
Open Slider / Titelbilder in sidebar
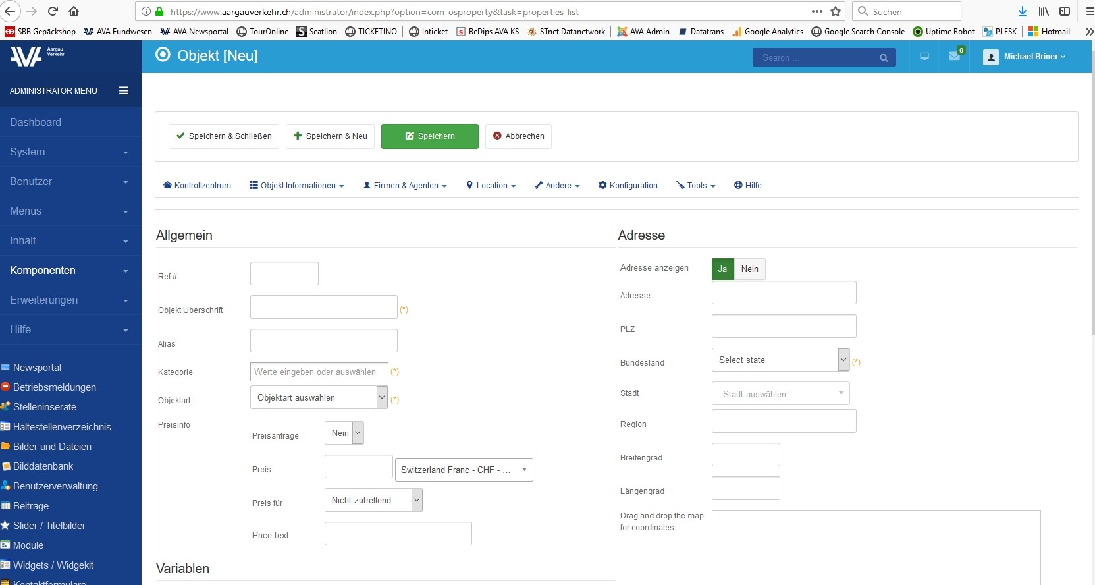[49, 526]
